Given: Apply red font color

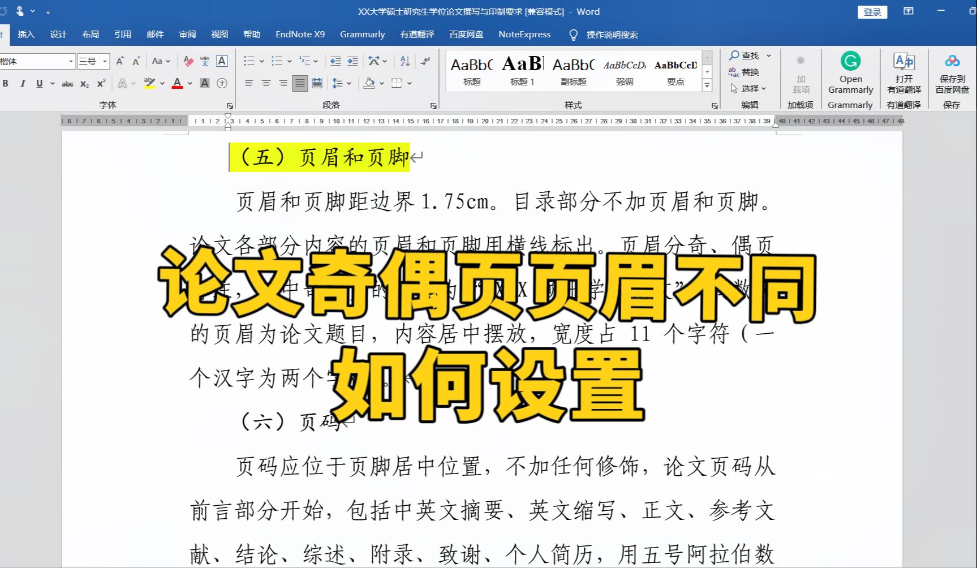Looking at the screenshot, I should (x=177, y=84).
